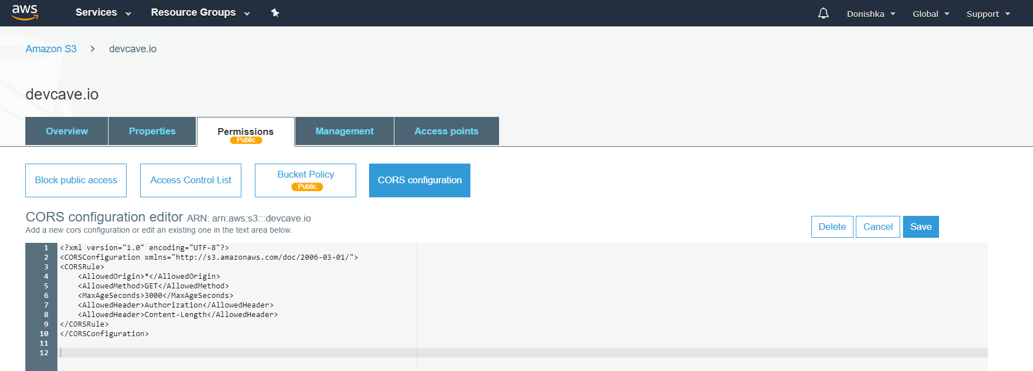Click the AWS logo icon
The width and height of the screenshot is (1033, 371).
[x=25, y=12]
